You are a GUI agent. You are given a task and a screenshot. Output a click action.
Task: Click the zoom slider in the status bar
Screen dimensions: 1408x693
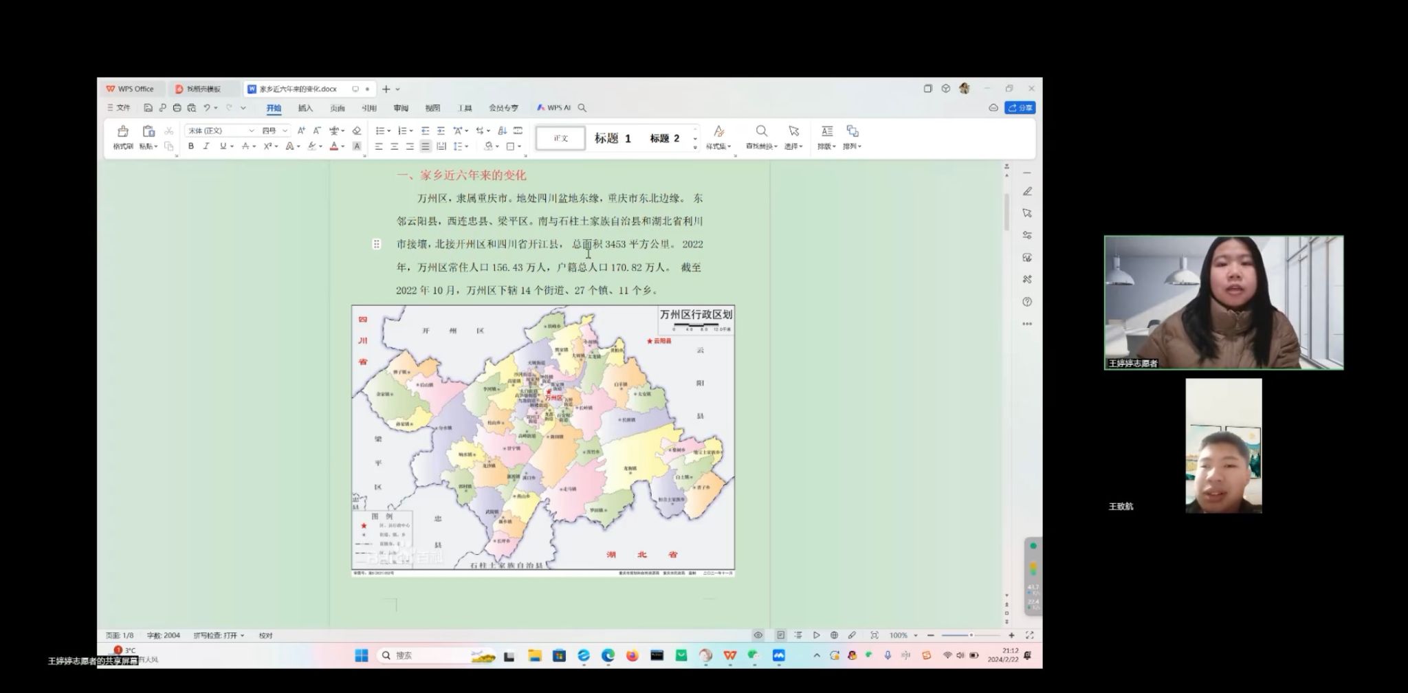970,635
